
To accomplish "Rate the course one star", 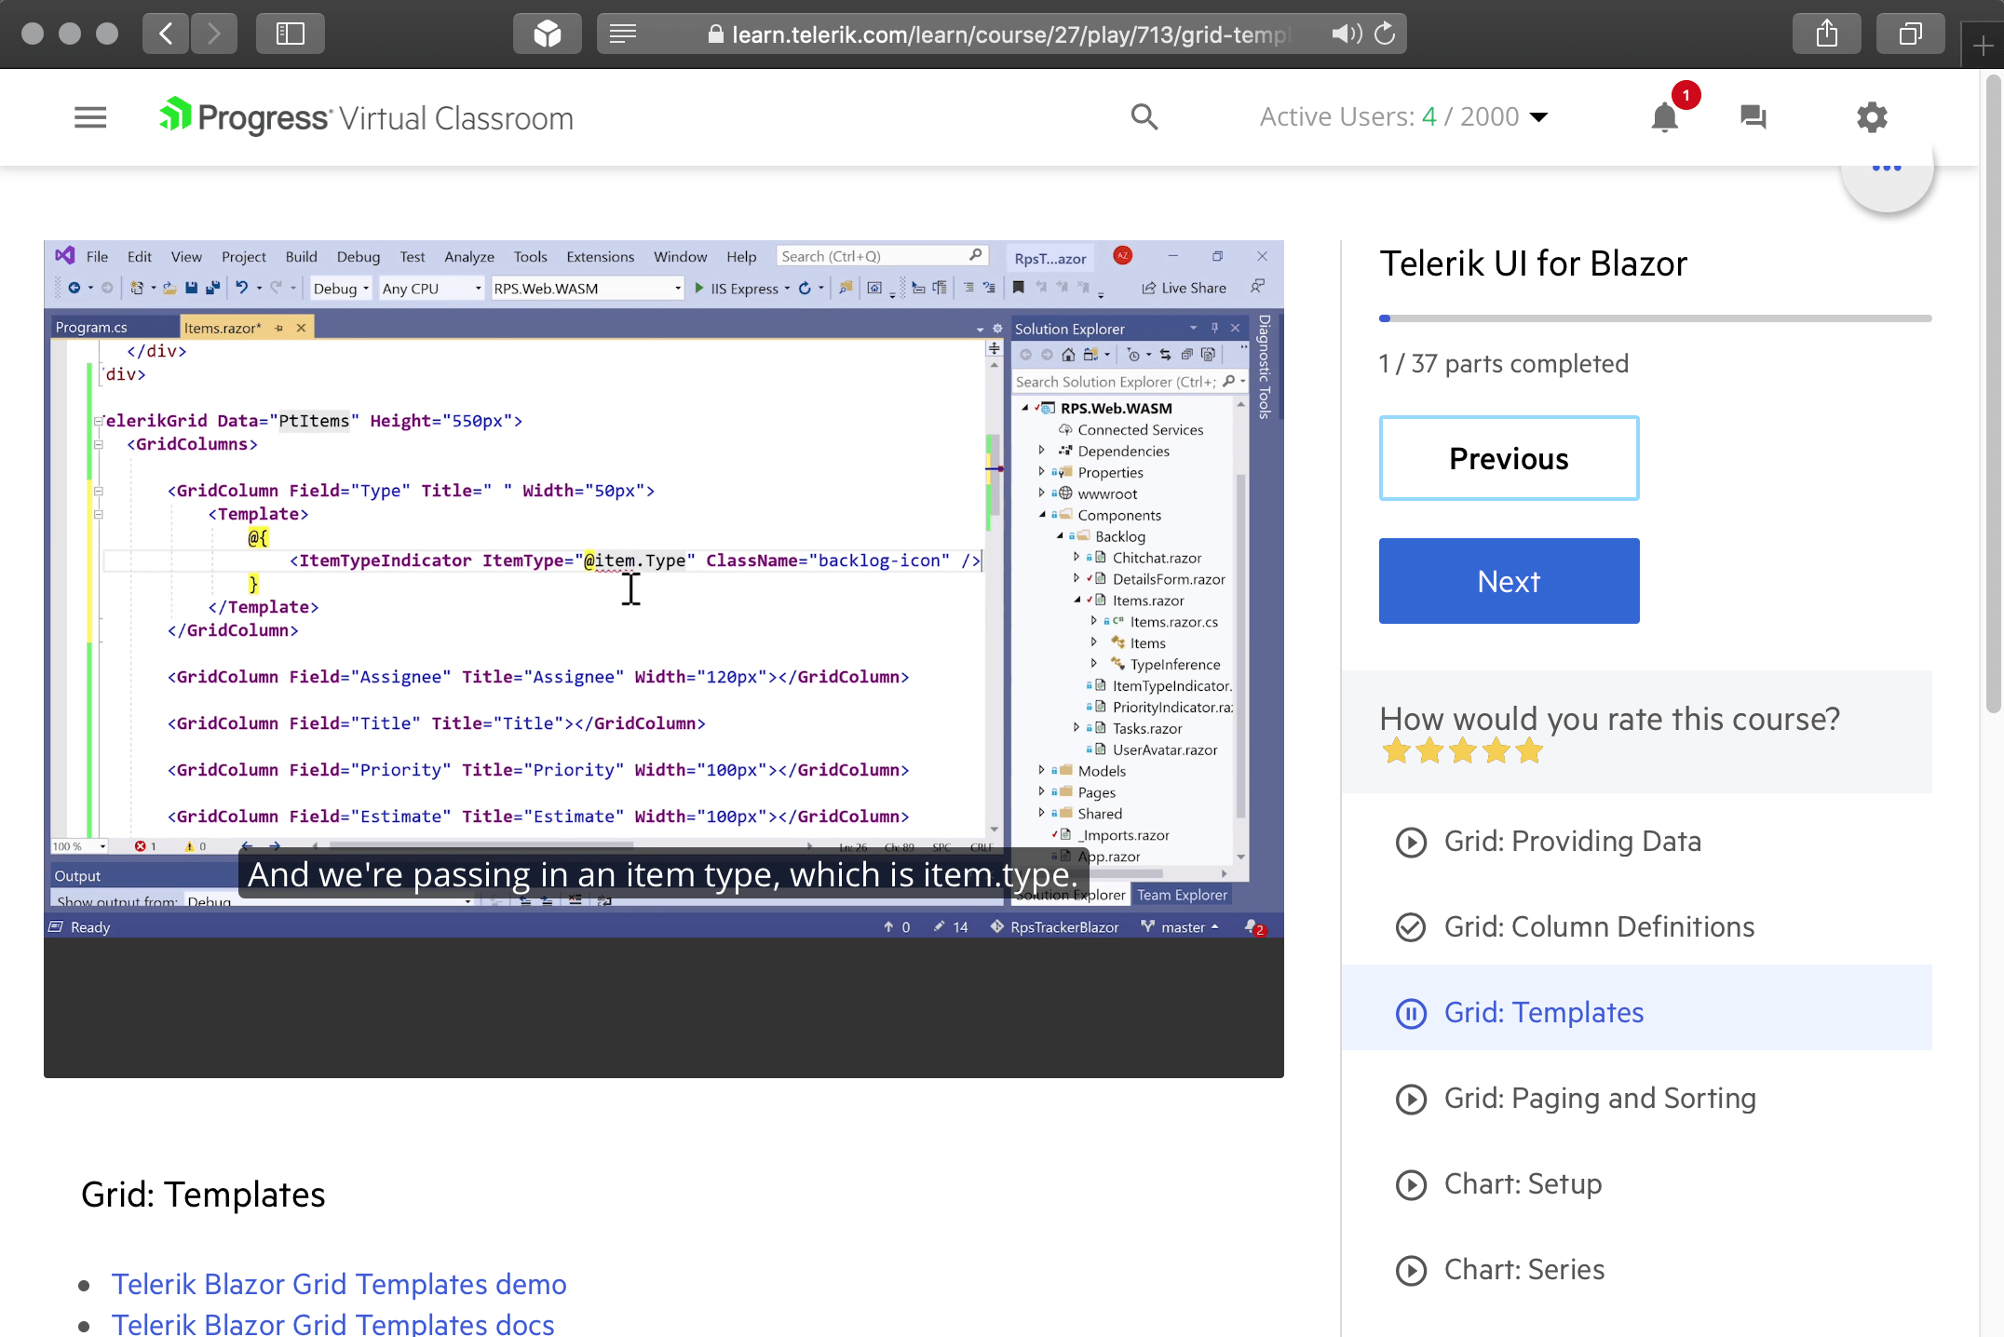I will click(1396, 750).
